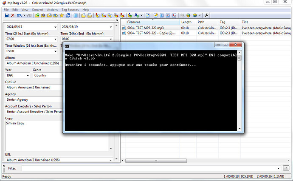Open the 05:00 Time Window Start dropdown
Image resolution: width=293 pixels, height=181 pixels.
pyautogui.click(x=55, y=51)
